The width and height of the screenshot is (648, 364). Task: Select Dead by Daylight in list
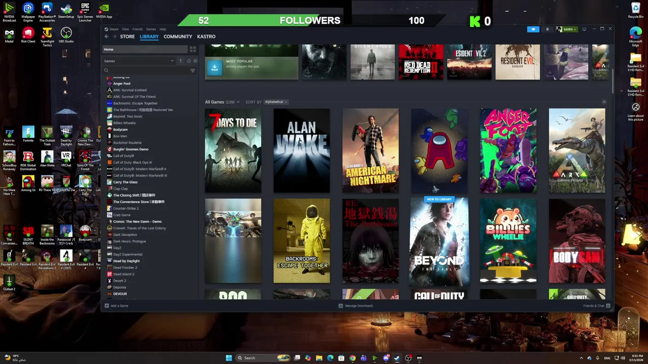[126, 261]
